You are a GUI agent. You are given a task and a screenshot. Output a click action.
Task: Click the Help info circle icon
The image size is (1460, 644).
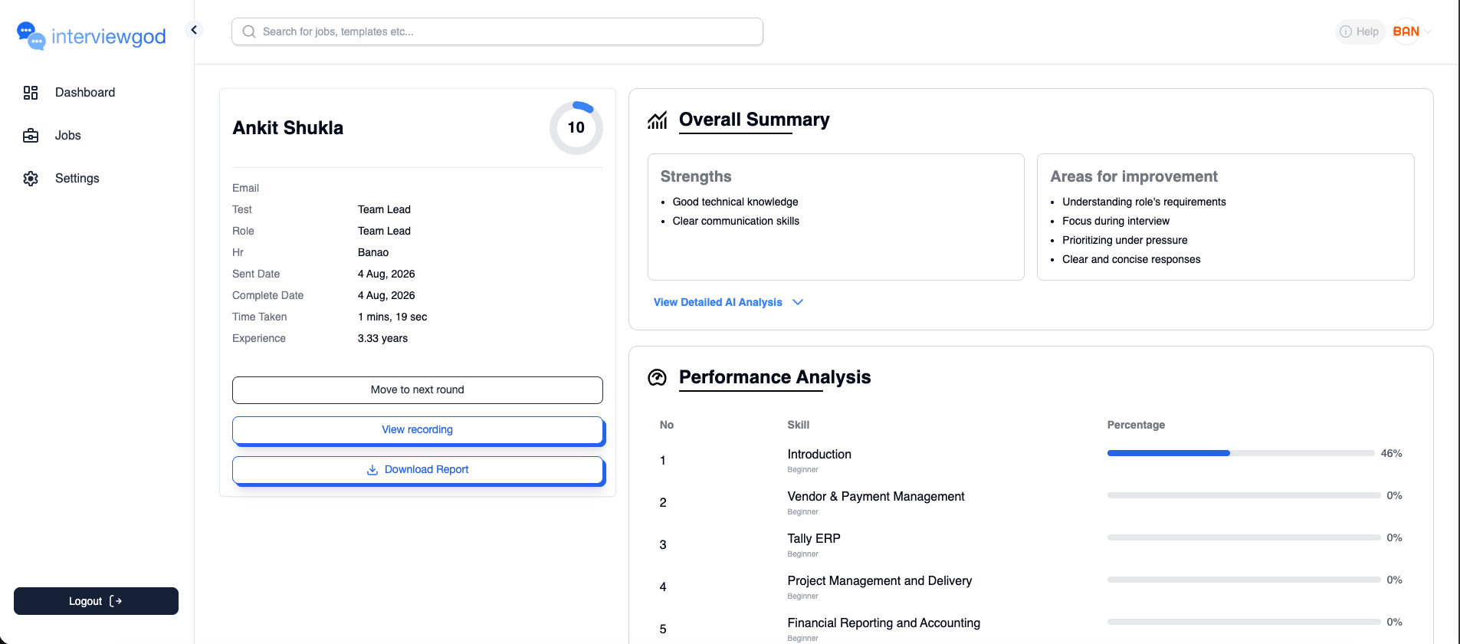pyautogui.click(x=1346, y=31)
